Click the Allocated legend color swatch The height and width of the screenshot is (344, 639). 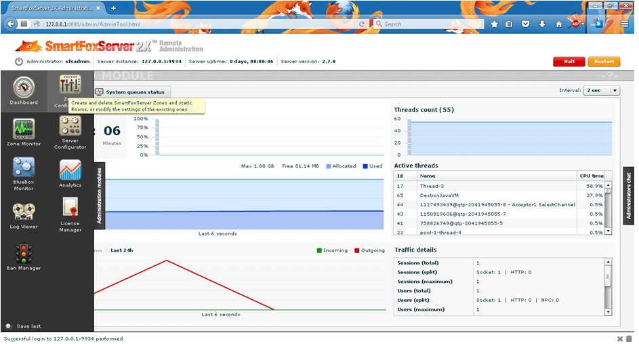tap(329, 166)
